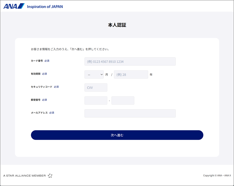Click the "A STAR ALLIANCE MEMBER" footer text
Image resolution: width=234 pixels, height=186 pixels.
coord(24,176)
